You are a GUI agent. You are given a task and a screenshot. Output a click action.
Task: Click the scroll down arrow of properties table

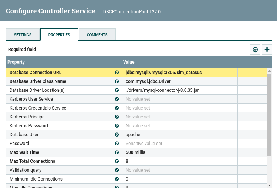(x=269, y=185)
